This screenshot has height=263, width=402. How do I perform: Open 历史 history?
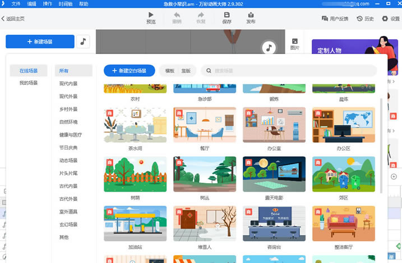[366, 19]
